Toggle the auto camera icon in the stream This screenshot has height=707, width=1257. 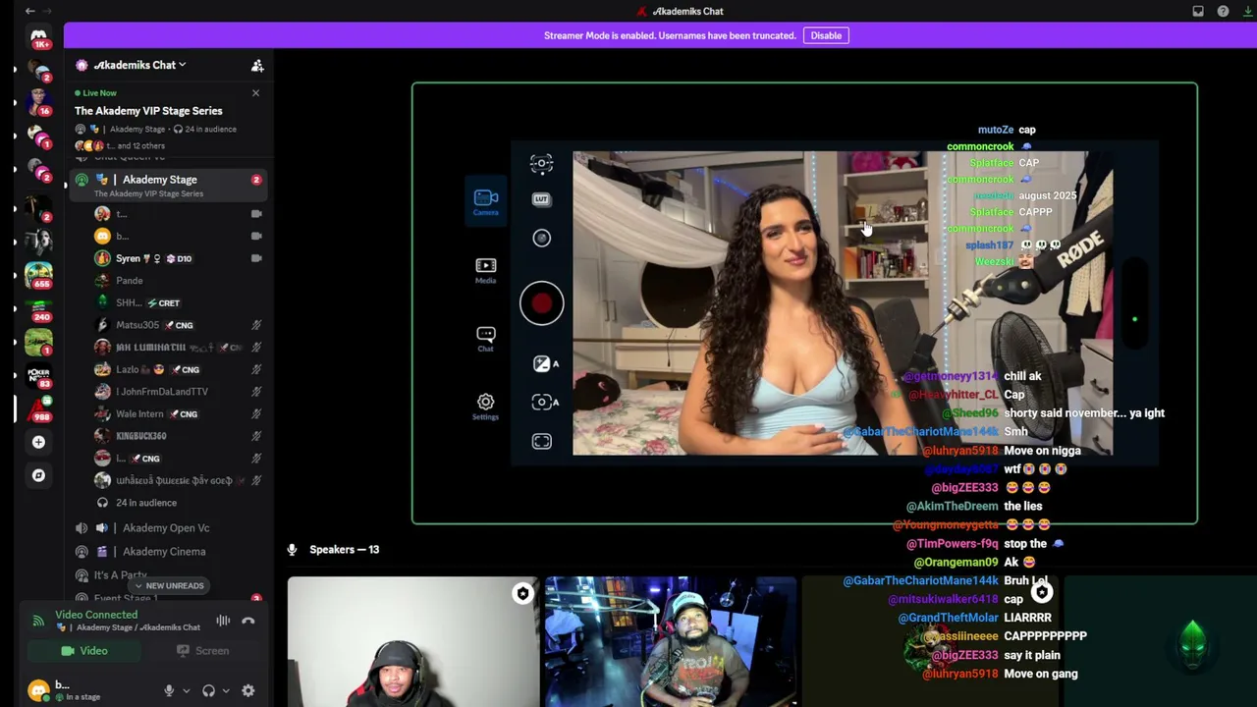(x=545, y=402)
